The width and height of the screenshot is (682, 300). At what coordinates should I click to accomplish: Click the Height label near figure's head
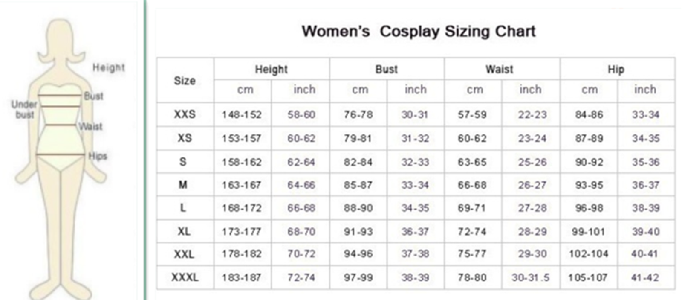109,67
